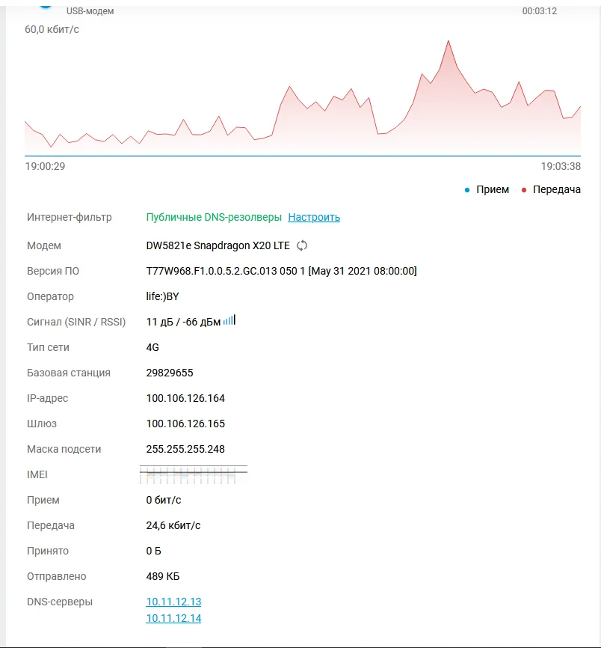
Task: Click the Публичные DNS-резолверы status text
Action: (214, 217)
